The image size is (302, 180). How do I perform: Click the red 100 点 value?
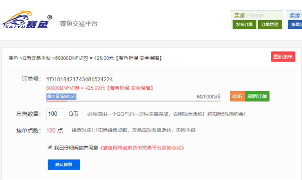point(55,131)
